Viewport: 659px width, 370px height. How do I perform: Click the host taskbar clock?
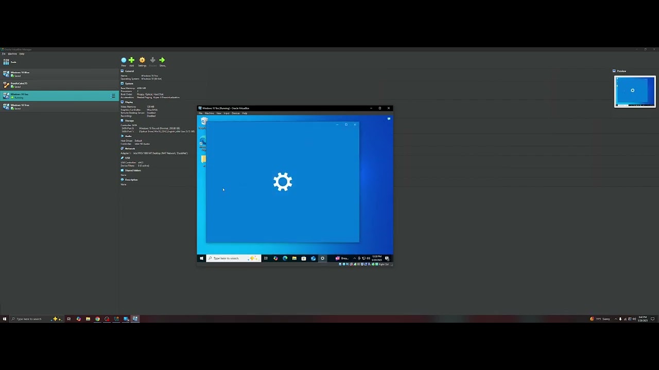tap(643, 319)
